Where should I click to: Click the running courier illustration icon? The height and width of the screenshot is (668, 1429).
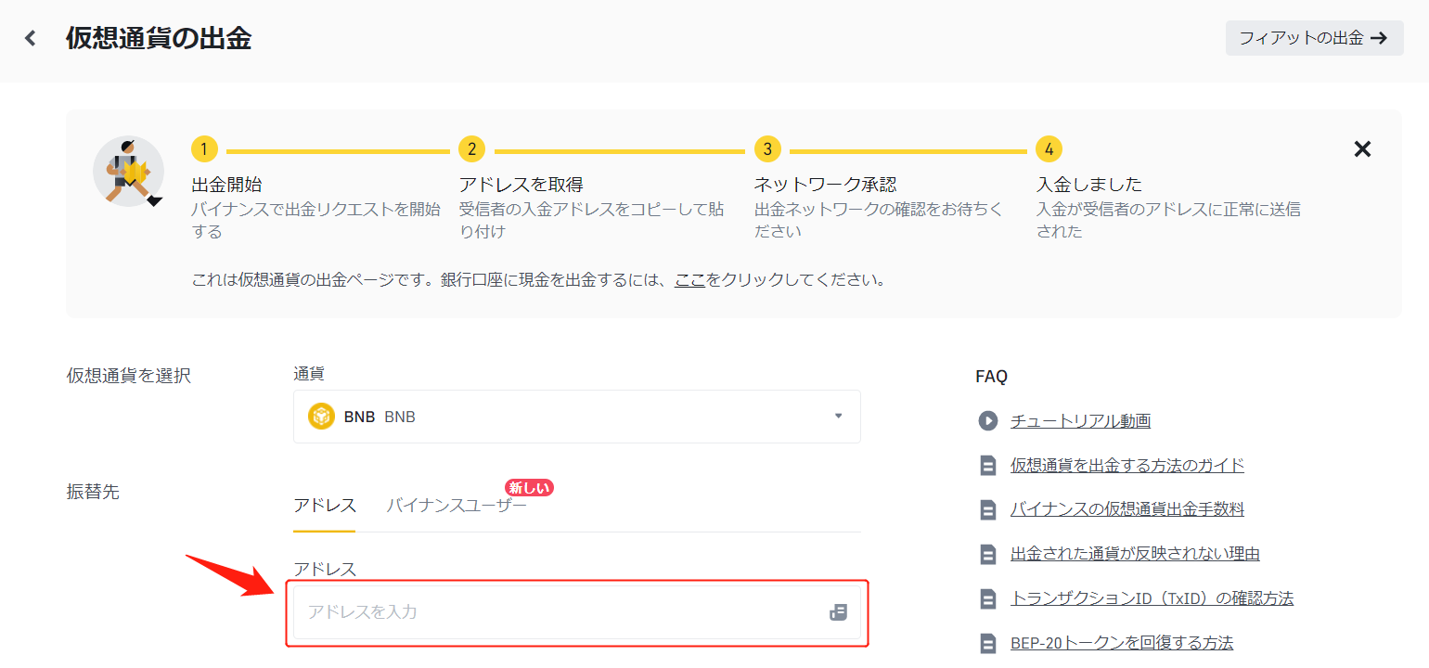(x=129, y=171)
